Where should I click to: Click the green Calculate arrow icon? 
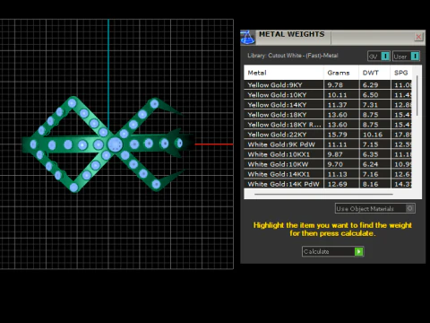pyautogui.click(x=358, y=251)
